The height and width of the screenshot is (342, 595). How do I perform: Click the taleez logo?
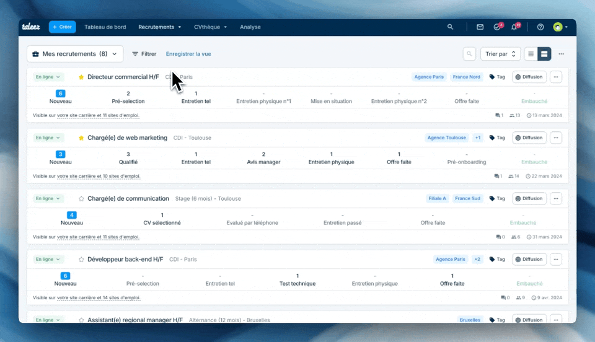(x=31, y=27)
